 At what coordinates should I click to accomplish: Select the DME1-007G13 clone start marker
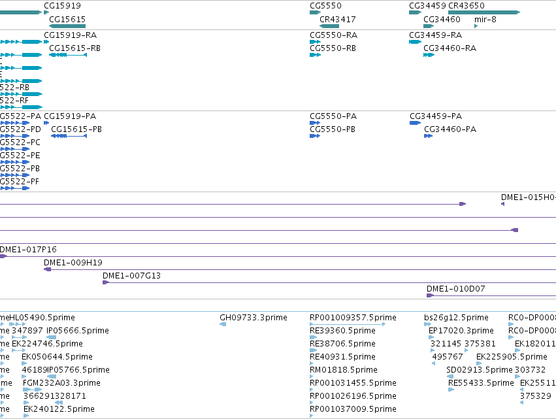click(106, 282)
